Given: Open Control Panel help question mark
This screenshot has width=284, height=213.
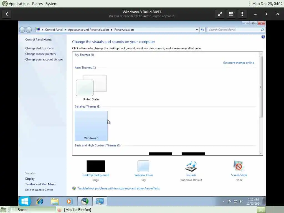Looking at the screenshot, I should [263, 37].
